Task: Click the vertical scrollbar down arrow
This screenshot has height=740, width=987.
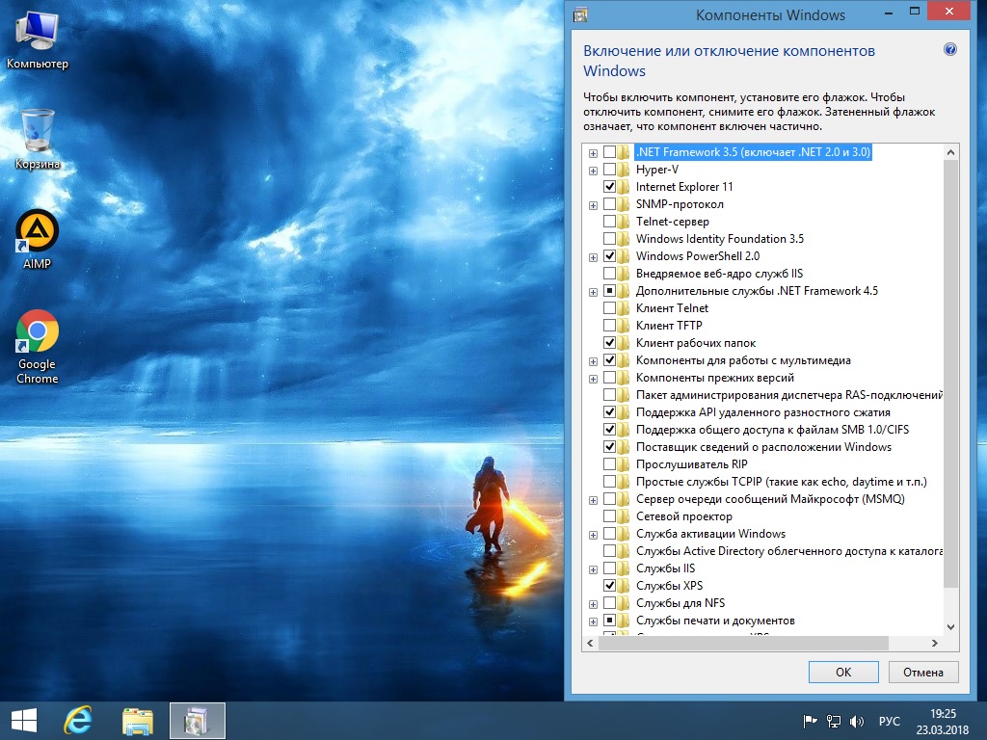Action: (x=950, y=625)
